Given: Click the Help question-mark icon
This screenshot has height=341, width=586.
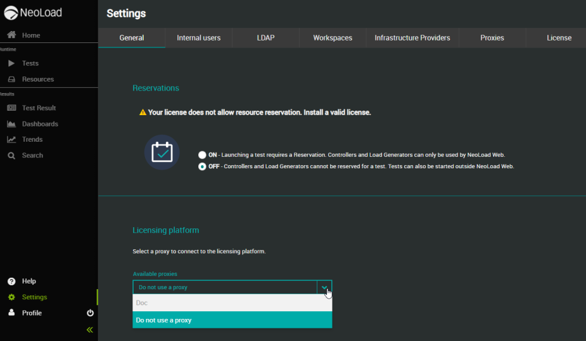Looking at the screenshot, I should pos(11,282).
